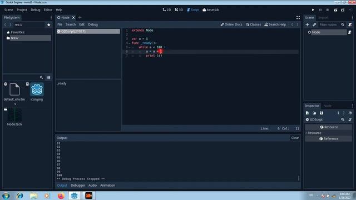Viewport: 356px width, 200px height.
Task: Select icon.png file
Action: click(x=37, y=92)
